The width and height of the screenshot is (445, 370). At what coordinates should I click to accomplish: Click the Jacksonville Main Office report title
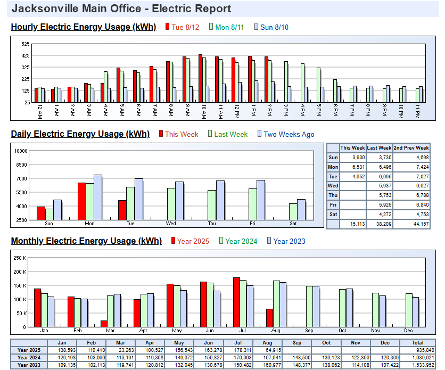pyautogui.click(x=121, y=9)
